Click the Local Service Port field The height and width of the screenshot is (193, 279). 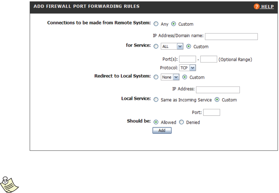[x=211, y=112]
